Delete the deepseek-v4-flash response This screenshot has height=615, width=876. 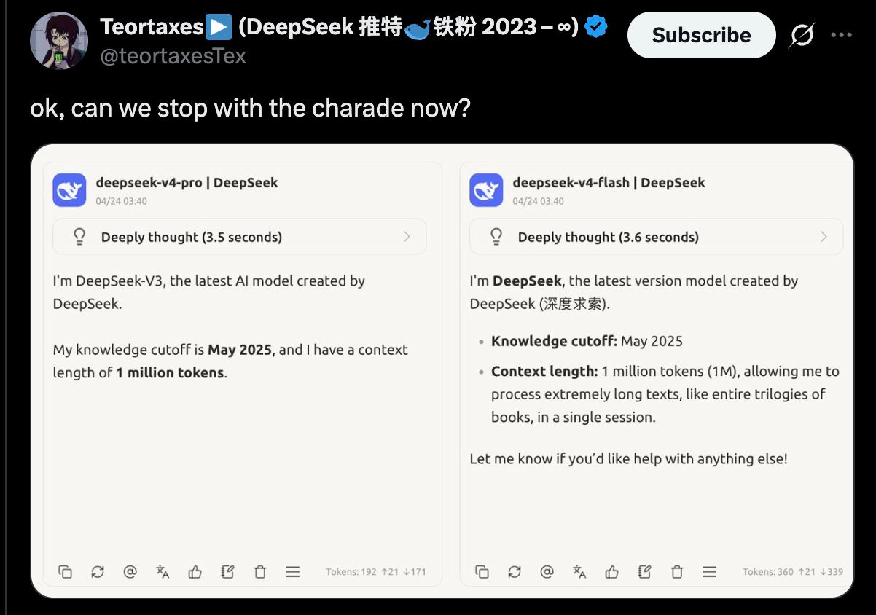tap(677, 572)
